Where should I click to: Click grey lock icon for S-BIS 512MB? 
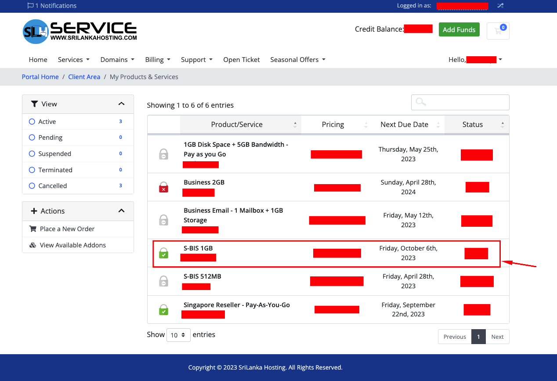pos(163,281)
